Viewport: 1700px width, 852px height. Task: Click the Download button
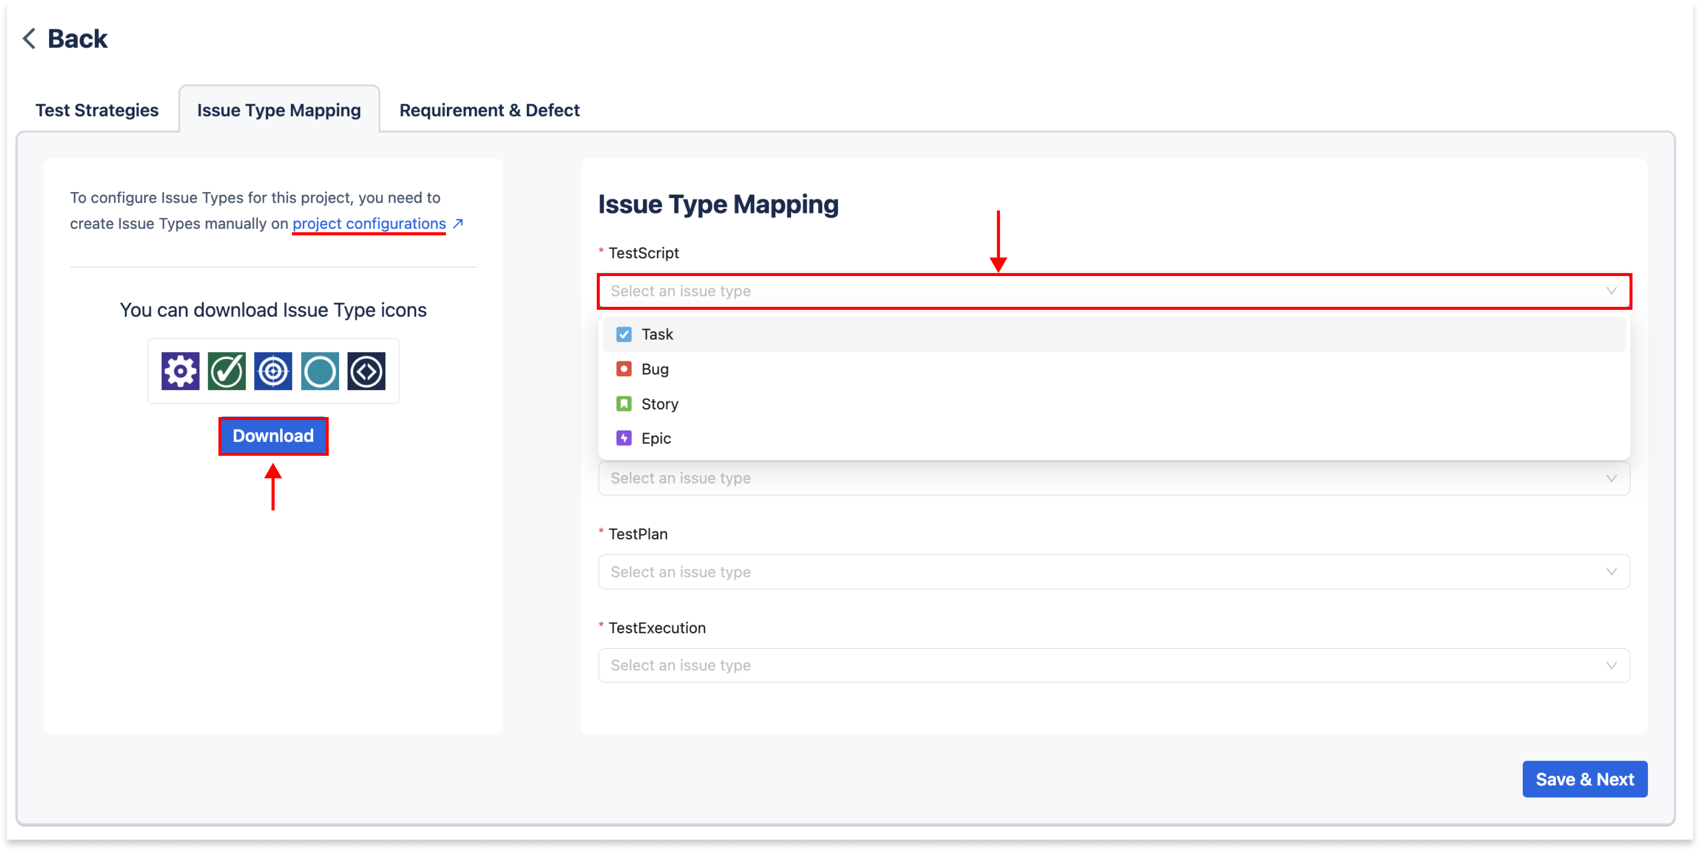coord(273,436)
